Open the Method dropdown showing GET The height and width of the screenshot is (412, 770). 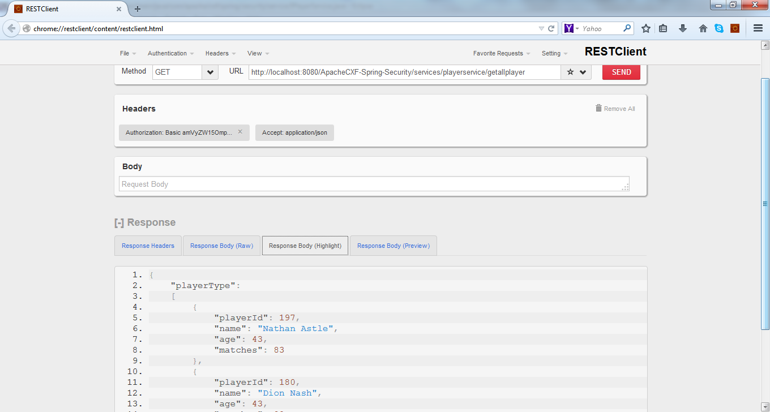tap(209, 72)
